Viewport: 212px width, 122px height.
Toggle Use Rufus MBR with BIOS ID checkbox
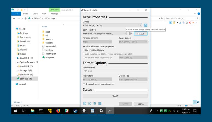point(84,57)
